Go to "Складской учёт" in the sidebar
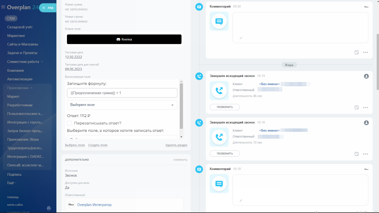The image size is (379, 213). (x=20, y=27)
